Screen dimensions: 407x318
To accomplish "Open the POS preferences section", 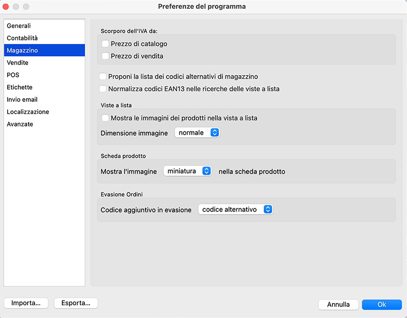I will 13,75.
